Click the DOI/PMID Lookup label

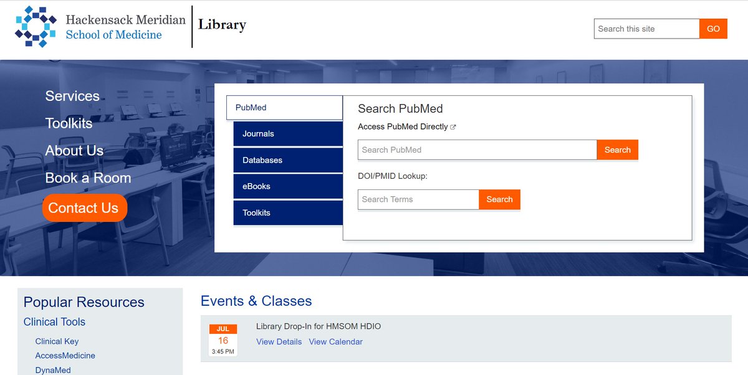coord(393,176)
